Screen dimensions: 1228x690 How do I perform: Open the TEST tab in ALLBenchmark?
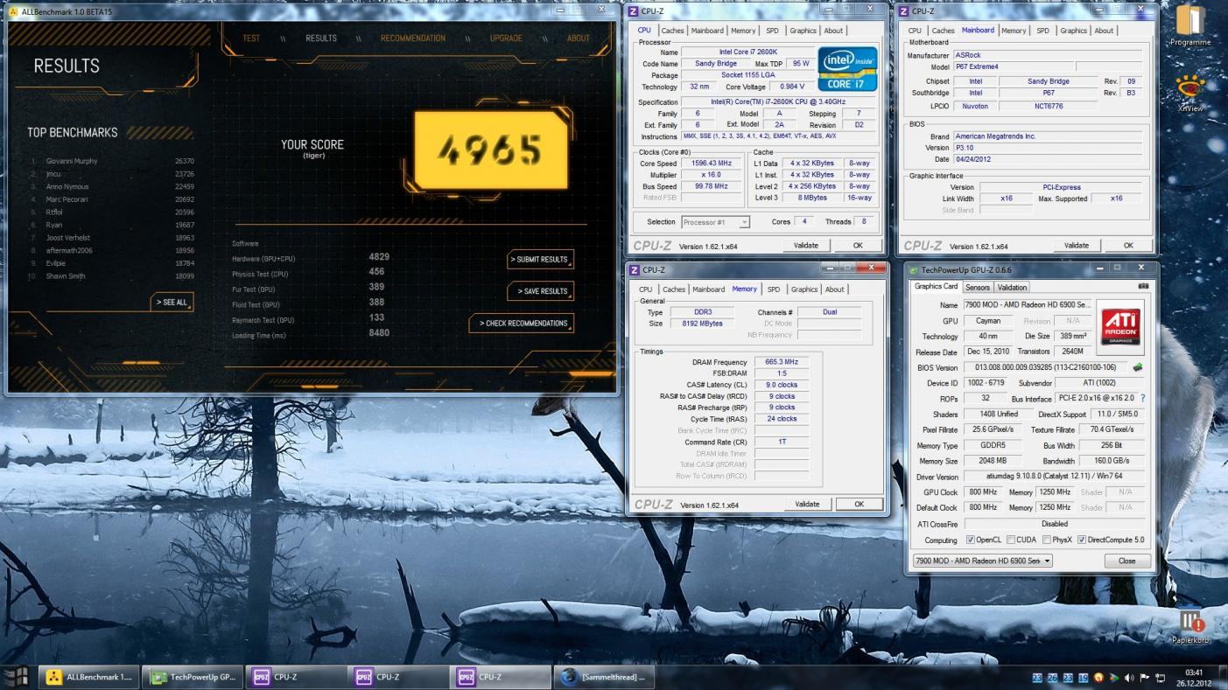(251, 38)
